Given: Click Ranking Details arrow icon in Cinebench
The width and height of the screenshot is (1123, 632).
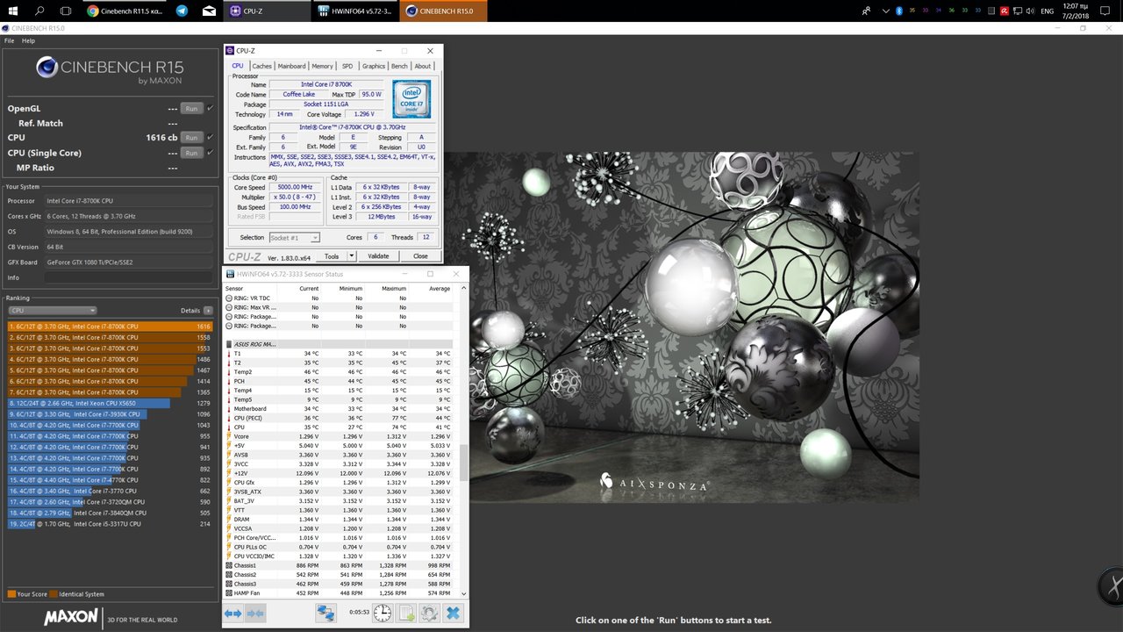Looking at the screenshot, I should coord(208,310).
